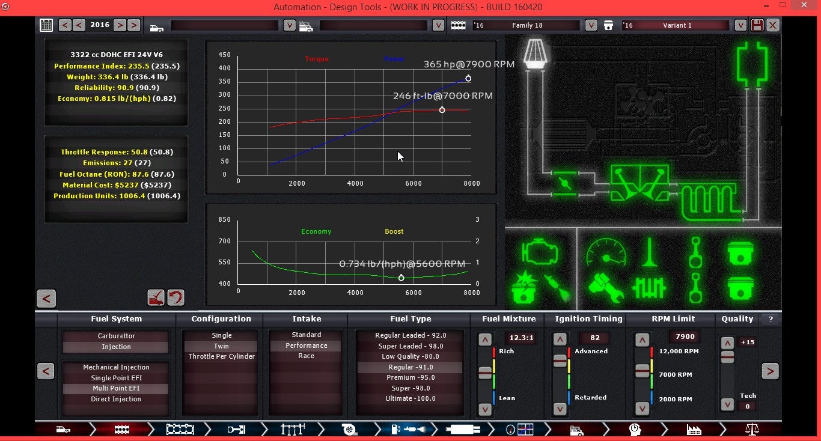Click the air filter intake icon
Image resolution: width=821 pixels, height=441 pixels.
(x=534, y=53)
